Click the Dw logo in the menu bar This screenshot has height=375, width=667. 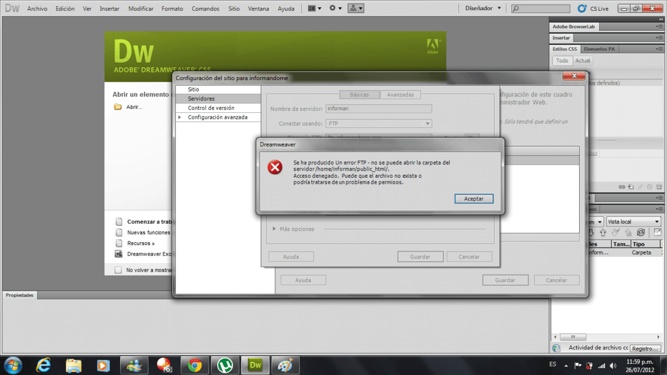pyautogui.click(x=12, y=8)
